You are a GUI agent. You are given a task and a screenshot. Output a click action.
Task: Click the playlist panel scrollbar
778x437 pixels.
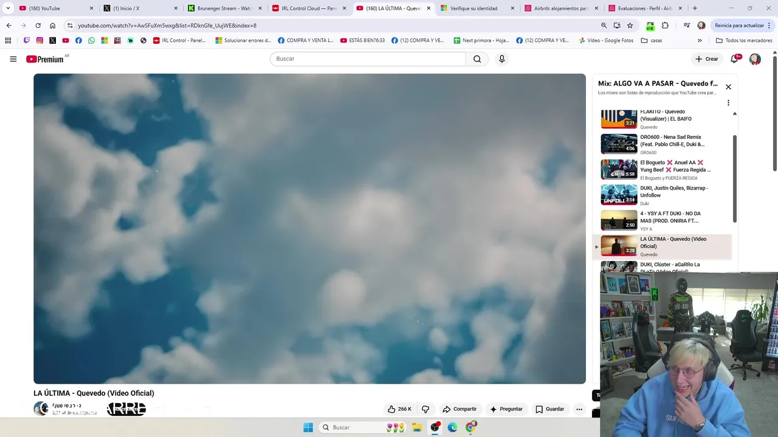pos(734,179)
